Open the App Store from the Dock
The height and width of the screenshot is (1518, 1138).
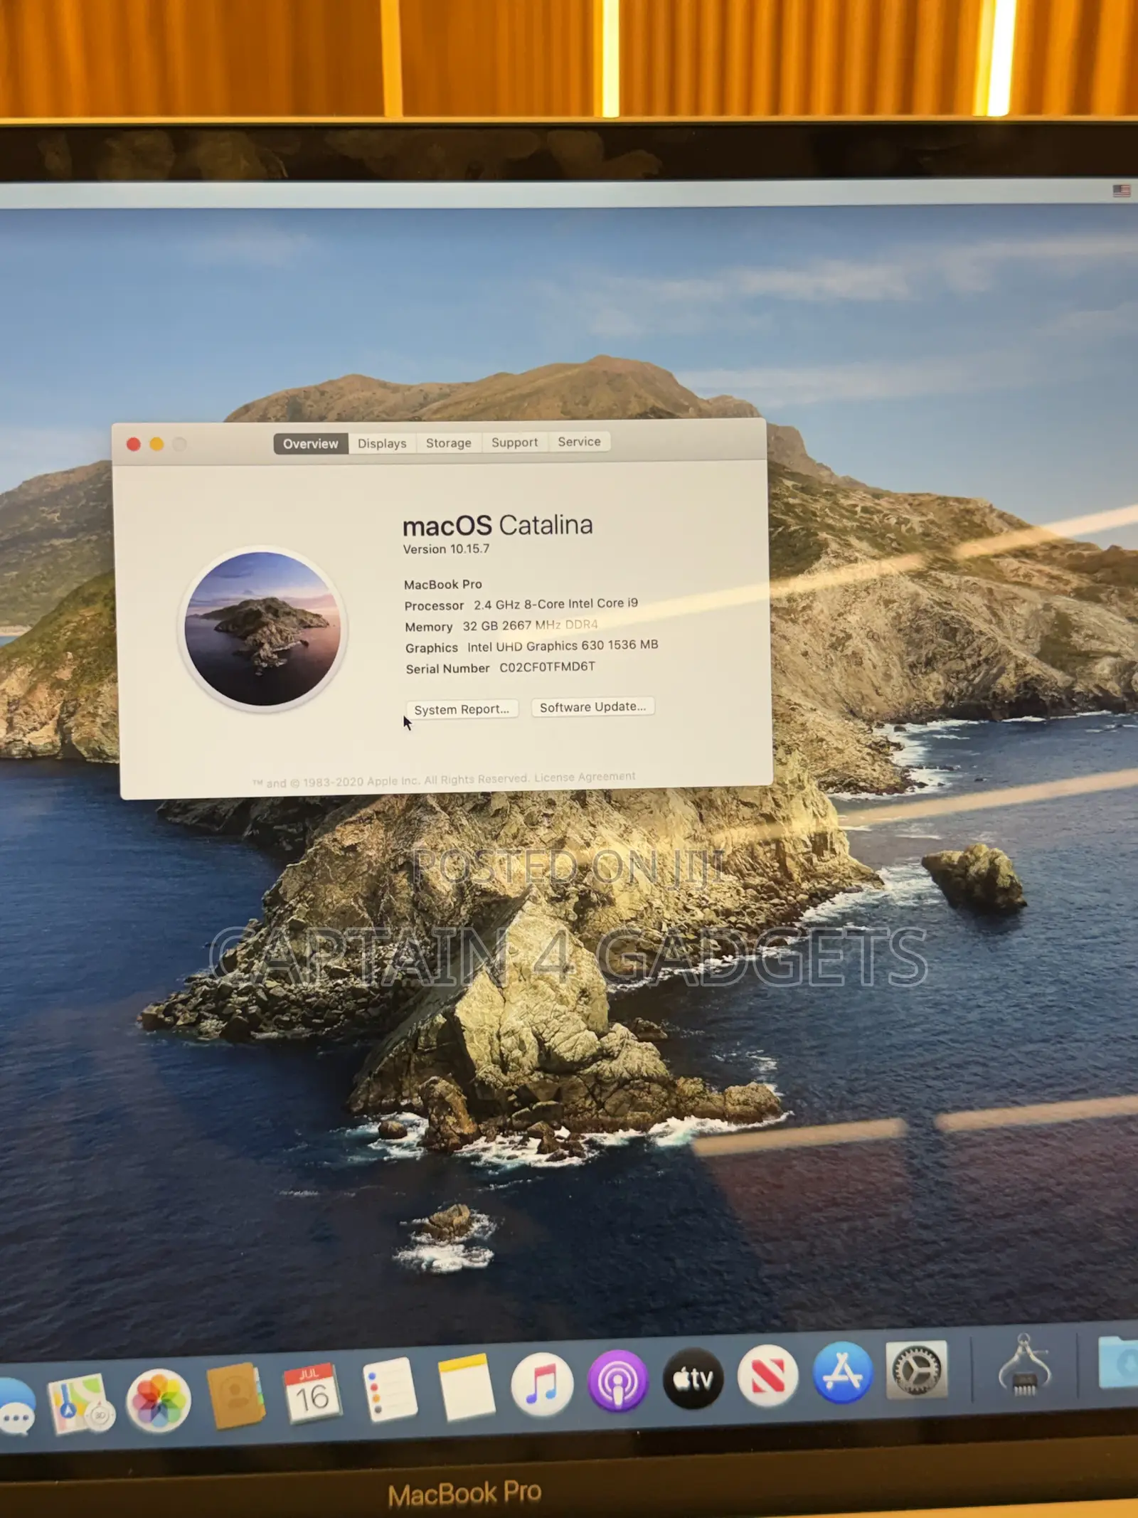click(842, 1372)
